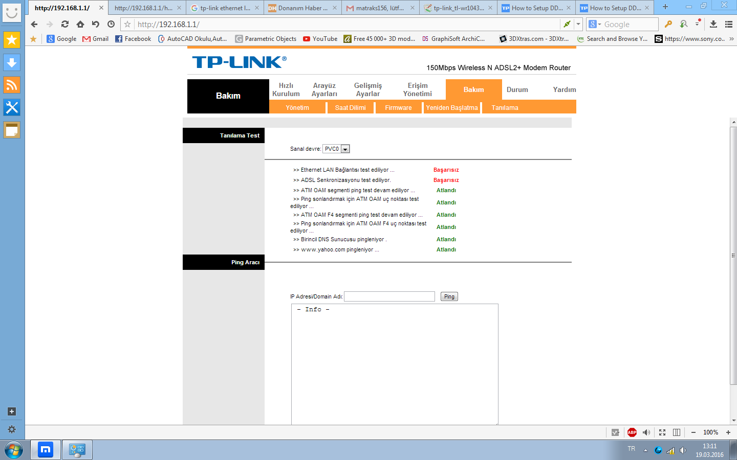Close the matraks156 Gmail tab
737x460 pixels.
[413, 8]
